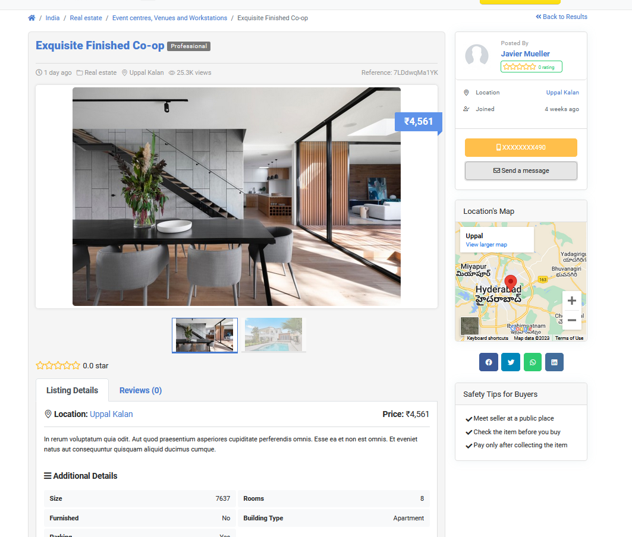Switch map to satellite view thumbnail
632x537 pixels.
pyautogui.click(x=469, y=326)
